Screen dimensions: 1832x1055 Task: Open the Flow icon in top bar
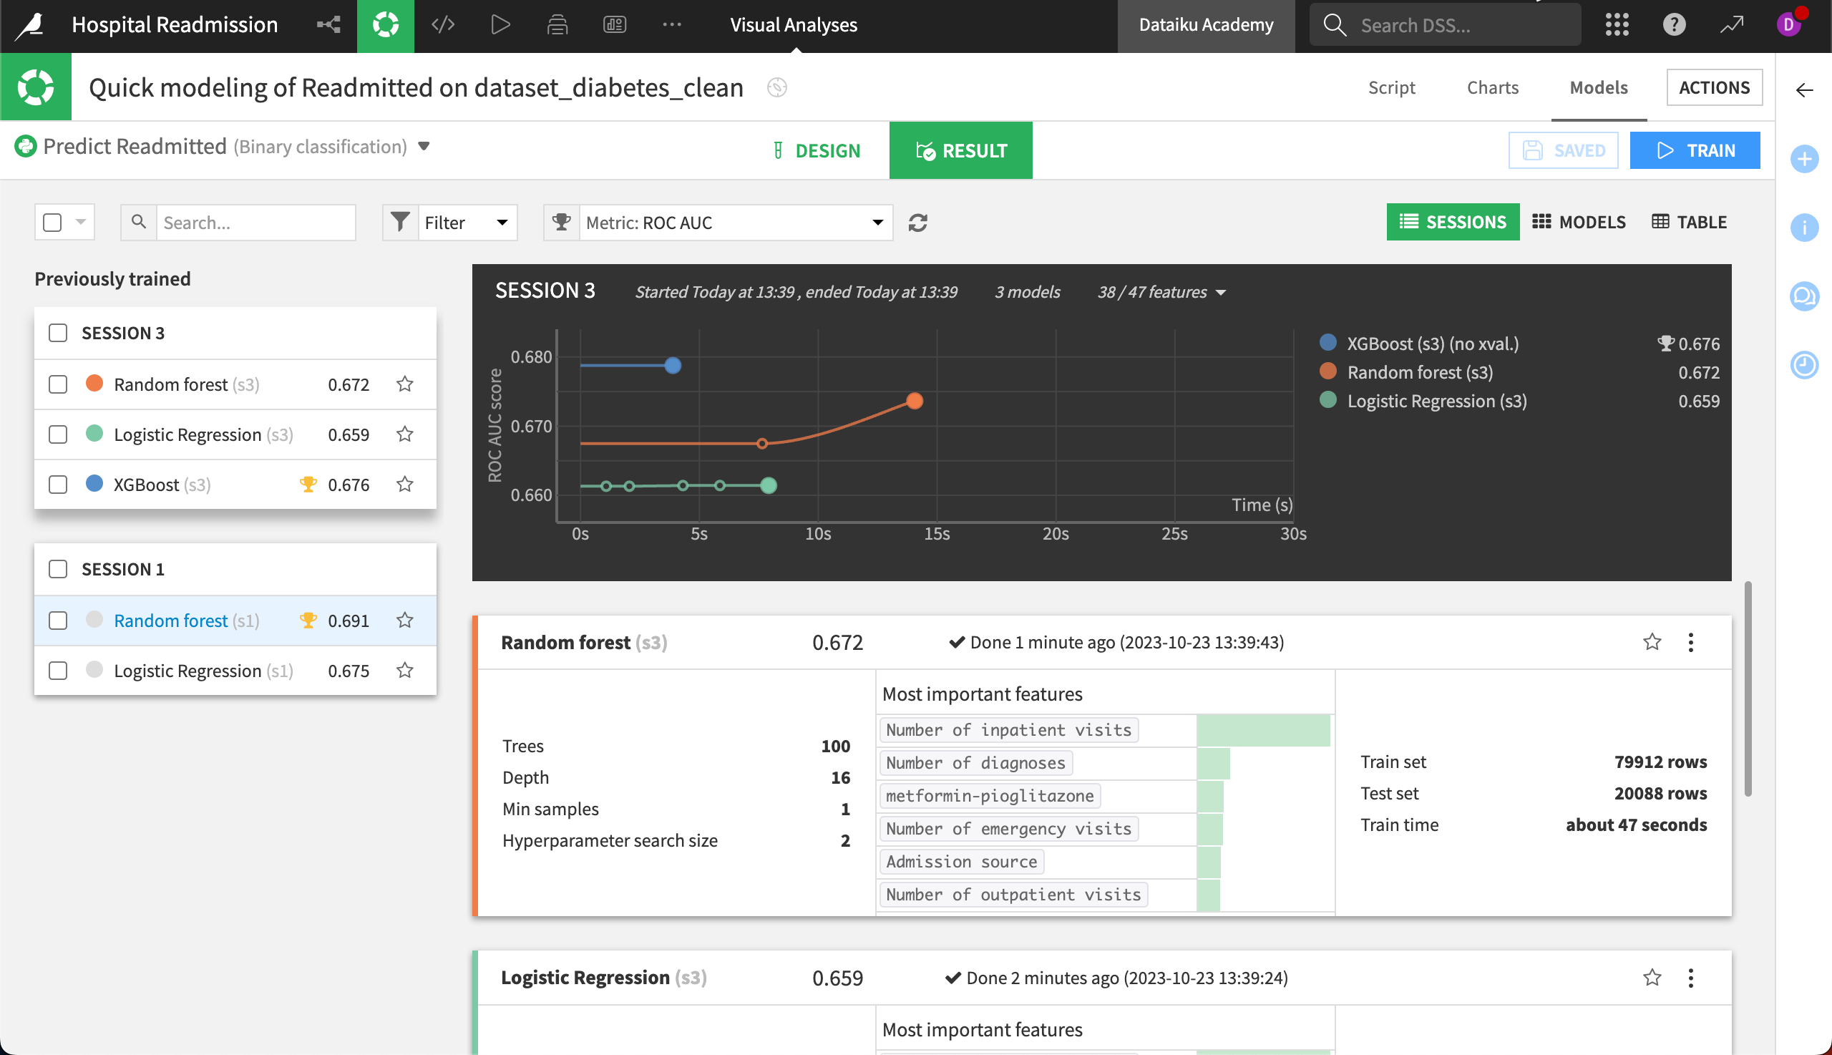(328, 25)
